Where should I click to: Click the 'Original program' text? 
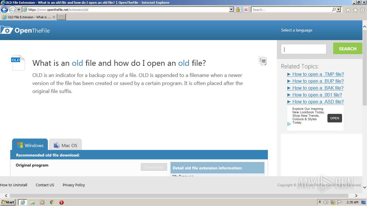pos(32,165)
